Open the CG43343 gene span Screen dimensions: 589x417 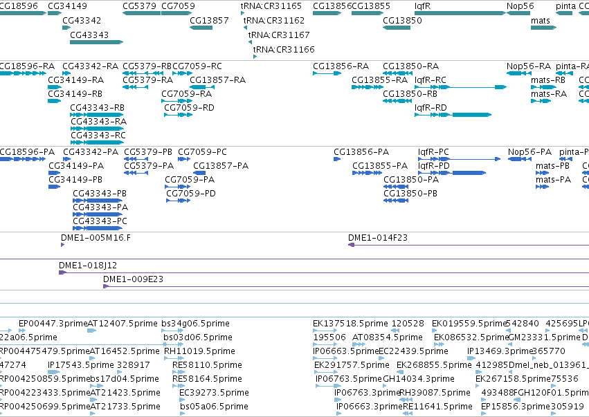(x=96, y=42)
